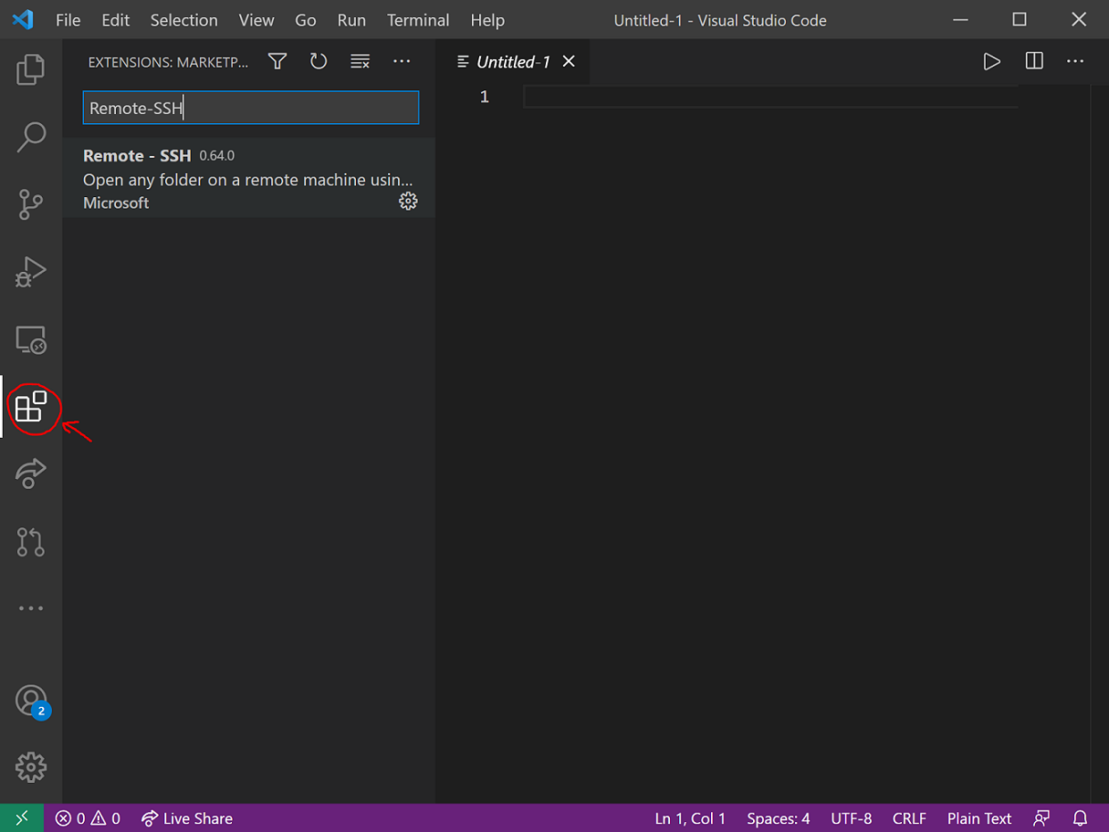Change indentation via Spaces: 4
1109x832 pixels.
click(779, 818)
